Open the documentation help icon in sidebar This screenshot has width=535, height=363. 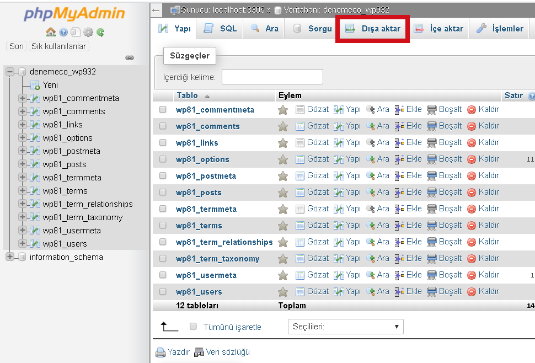63,32
